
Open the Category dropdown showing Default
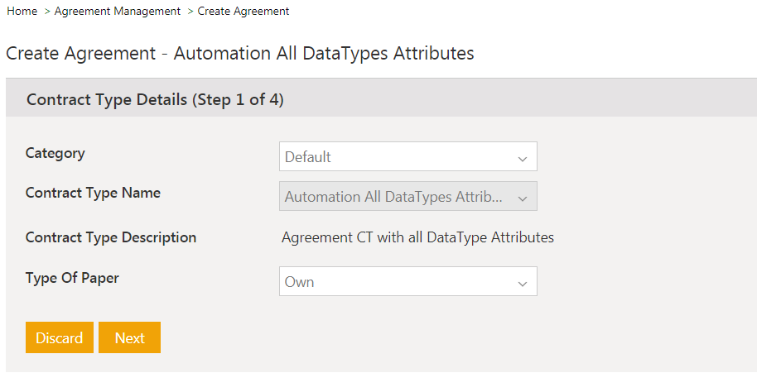pyautogui.click(x=398, y=156)
